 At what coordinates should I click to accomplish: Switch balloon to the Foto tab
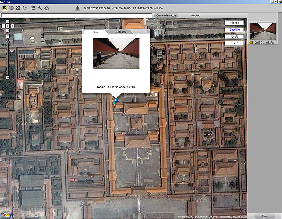pos(95,32)
